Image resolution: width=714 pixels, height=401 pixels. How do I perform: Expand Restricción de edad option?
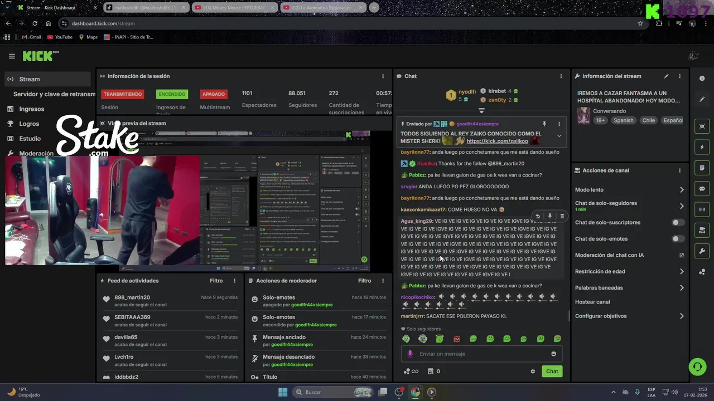(682, 272)
